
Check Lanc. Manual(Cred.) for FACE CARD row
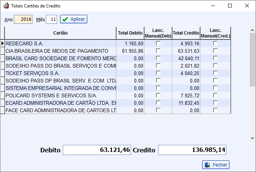[x=215, y=110]
